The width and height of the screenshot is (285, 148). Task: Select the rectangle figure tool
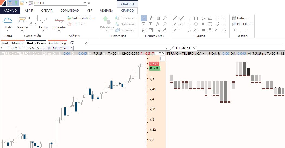tap(196, 18)
